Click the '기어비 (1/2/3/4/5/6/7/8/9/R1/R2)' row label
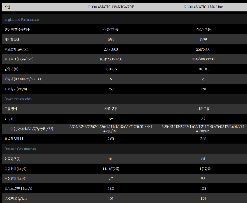 pyautogui.click(x=29, y=129)
